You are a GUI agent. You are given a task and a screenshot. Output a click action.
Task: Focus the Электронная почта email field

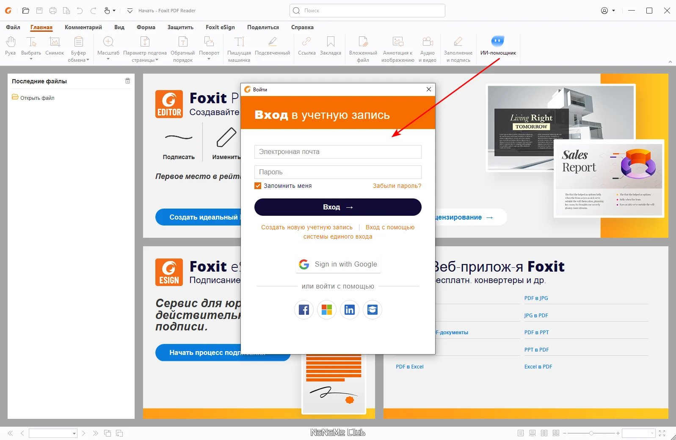tap(338, 152)
